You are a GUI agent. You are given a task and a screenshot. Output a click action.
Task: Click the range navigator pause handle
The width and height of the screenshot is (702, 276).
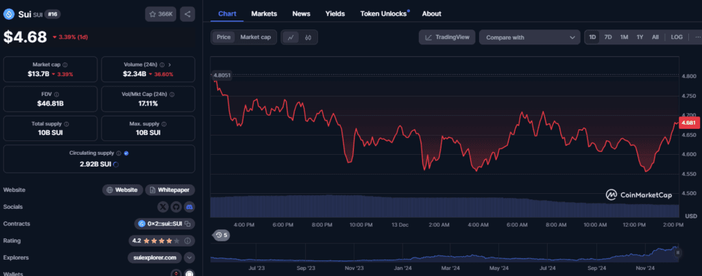click(x=678, y=253)
